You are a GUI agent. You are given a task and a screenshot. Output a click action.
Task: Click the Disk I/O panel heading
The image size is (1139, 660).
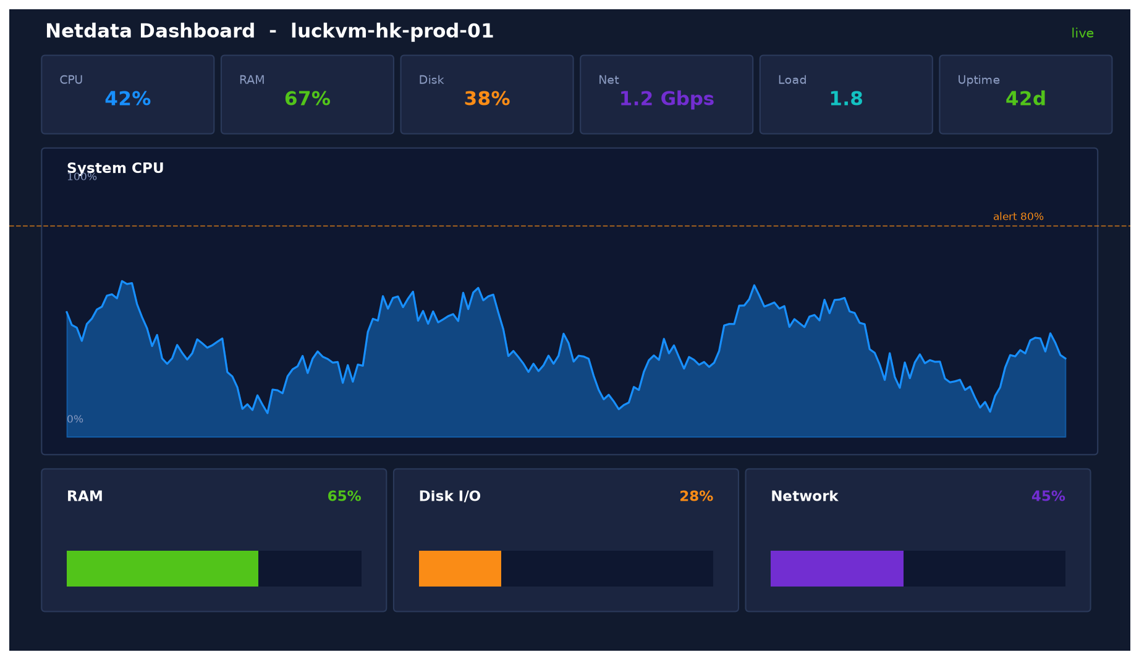pos(450,496)
